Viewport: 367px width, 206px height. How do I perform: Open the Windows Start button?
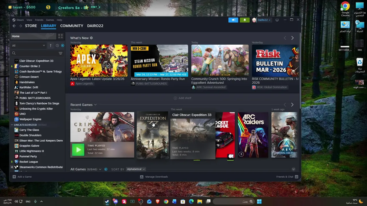(x=259, y=201)
